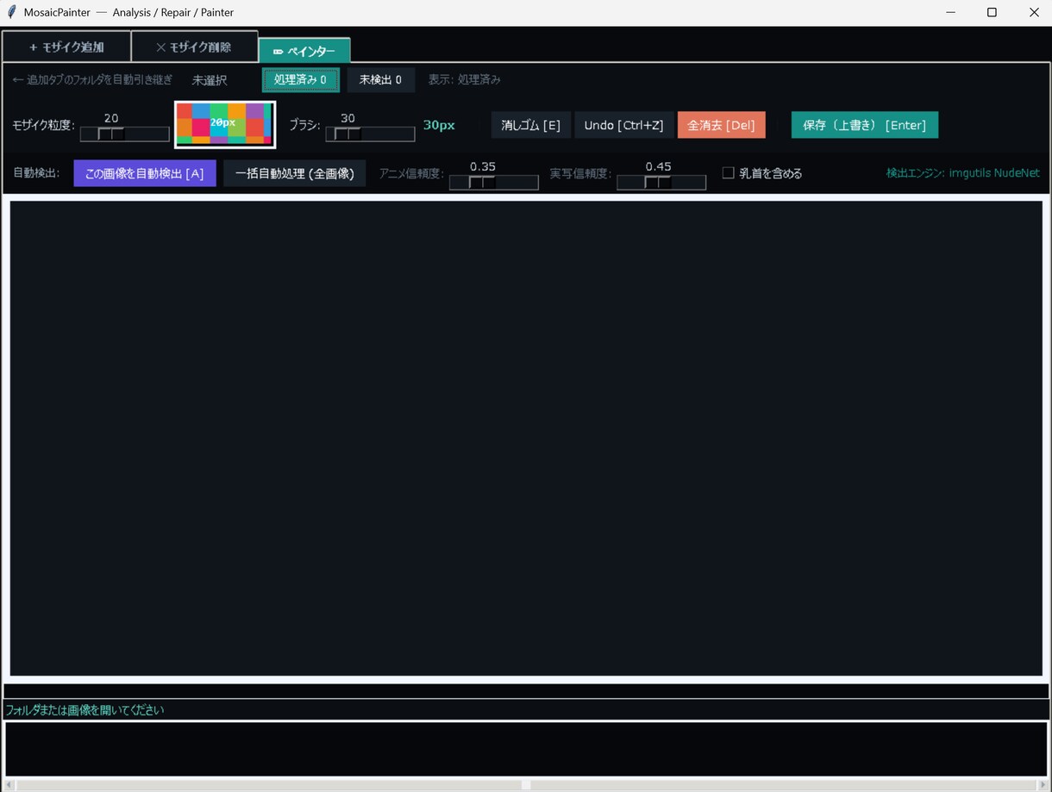Adjust the アニメ信頼度 slider
Viewport: 1052px width, 792px height.
pyautogui.click(x=494, y=183)
